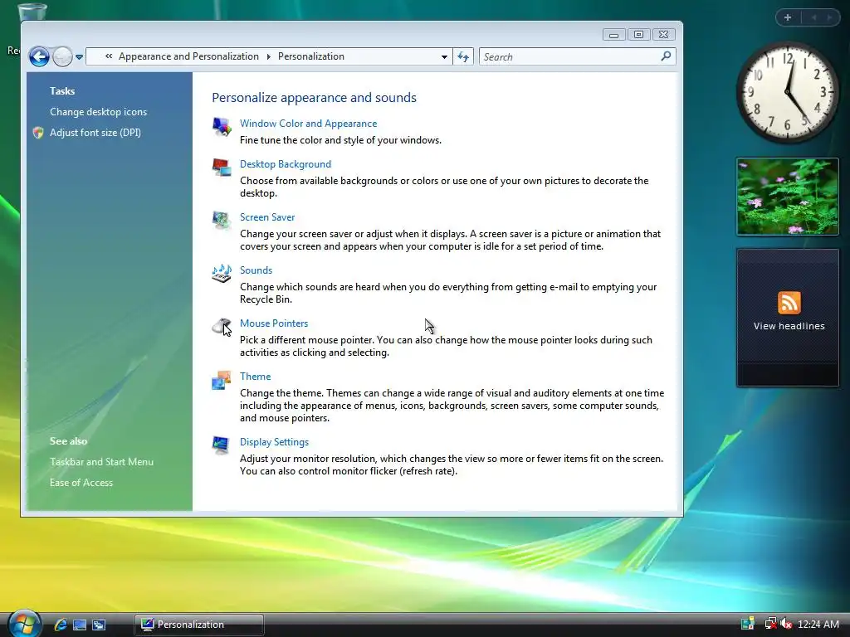Open the Display Settings link
The image size is (850, 637).
coord(274,442)
